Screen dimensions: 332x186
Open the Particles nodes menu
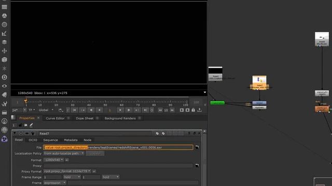4,69
